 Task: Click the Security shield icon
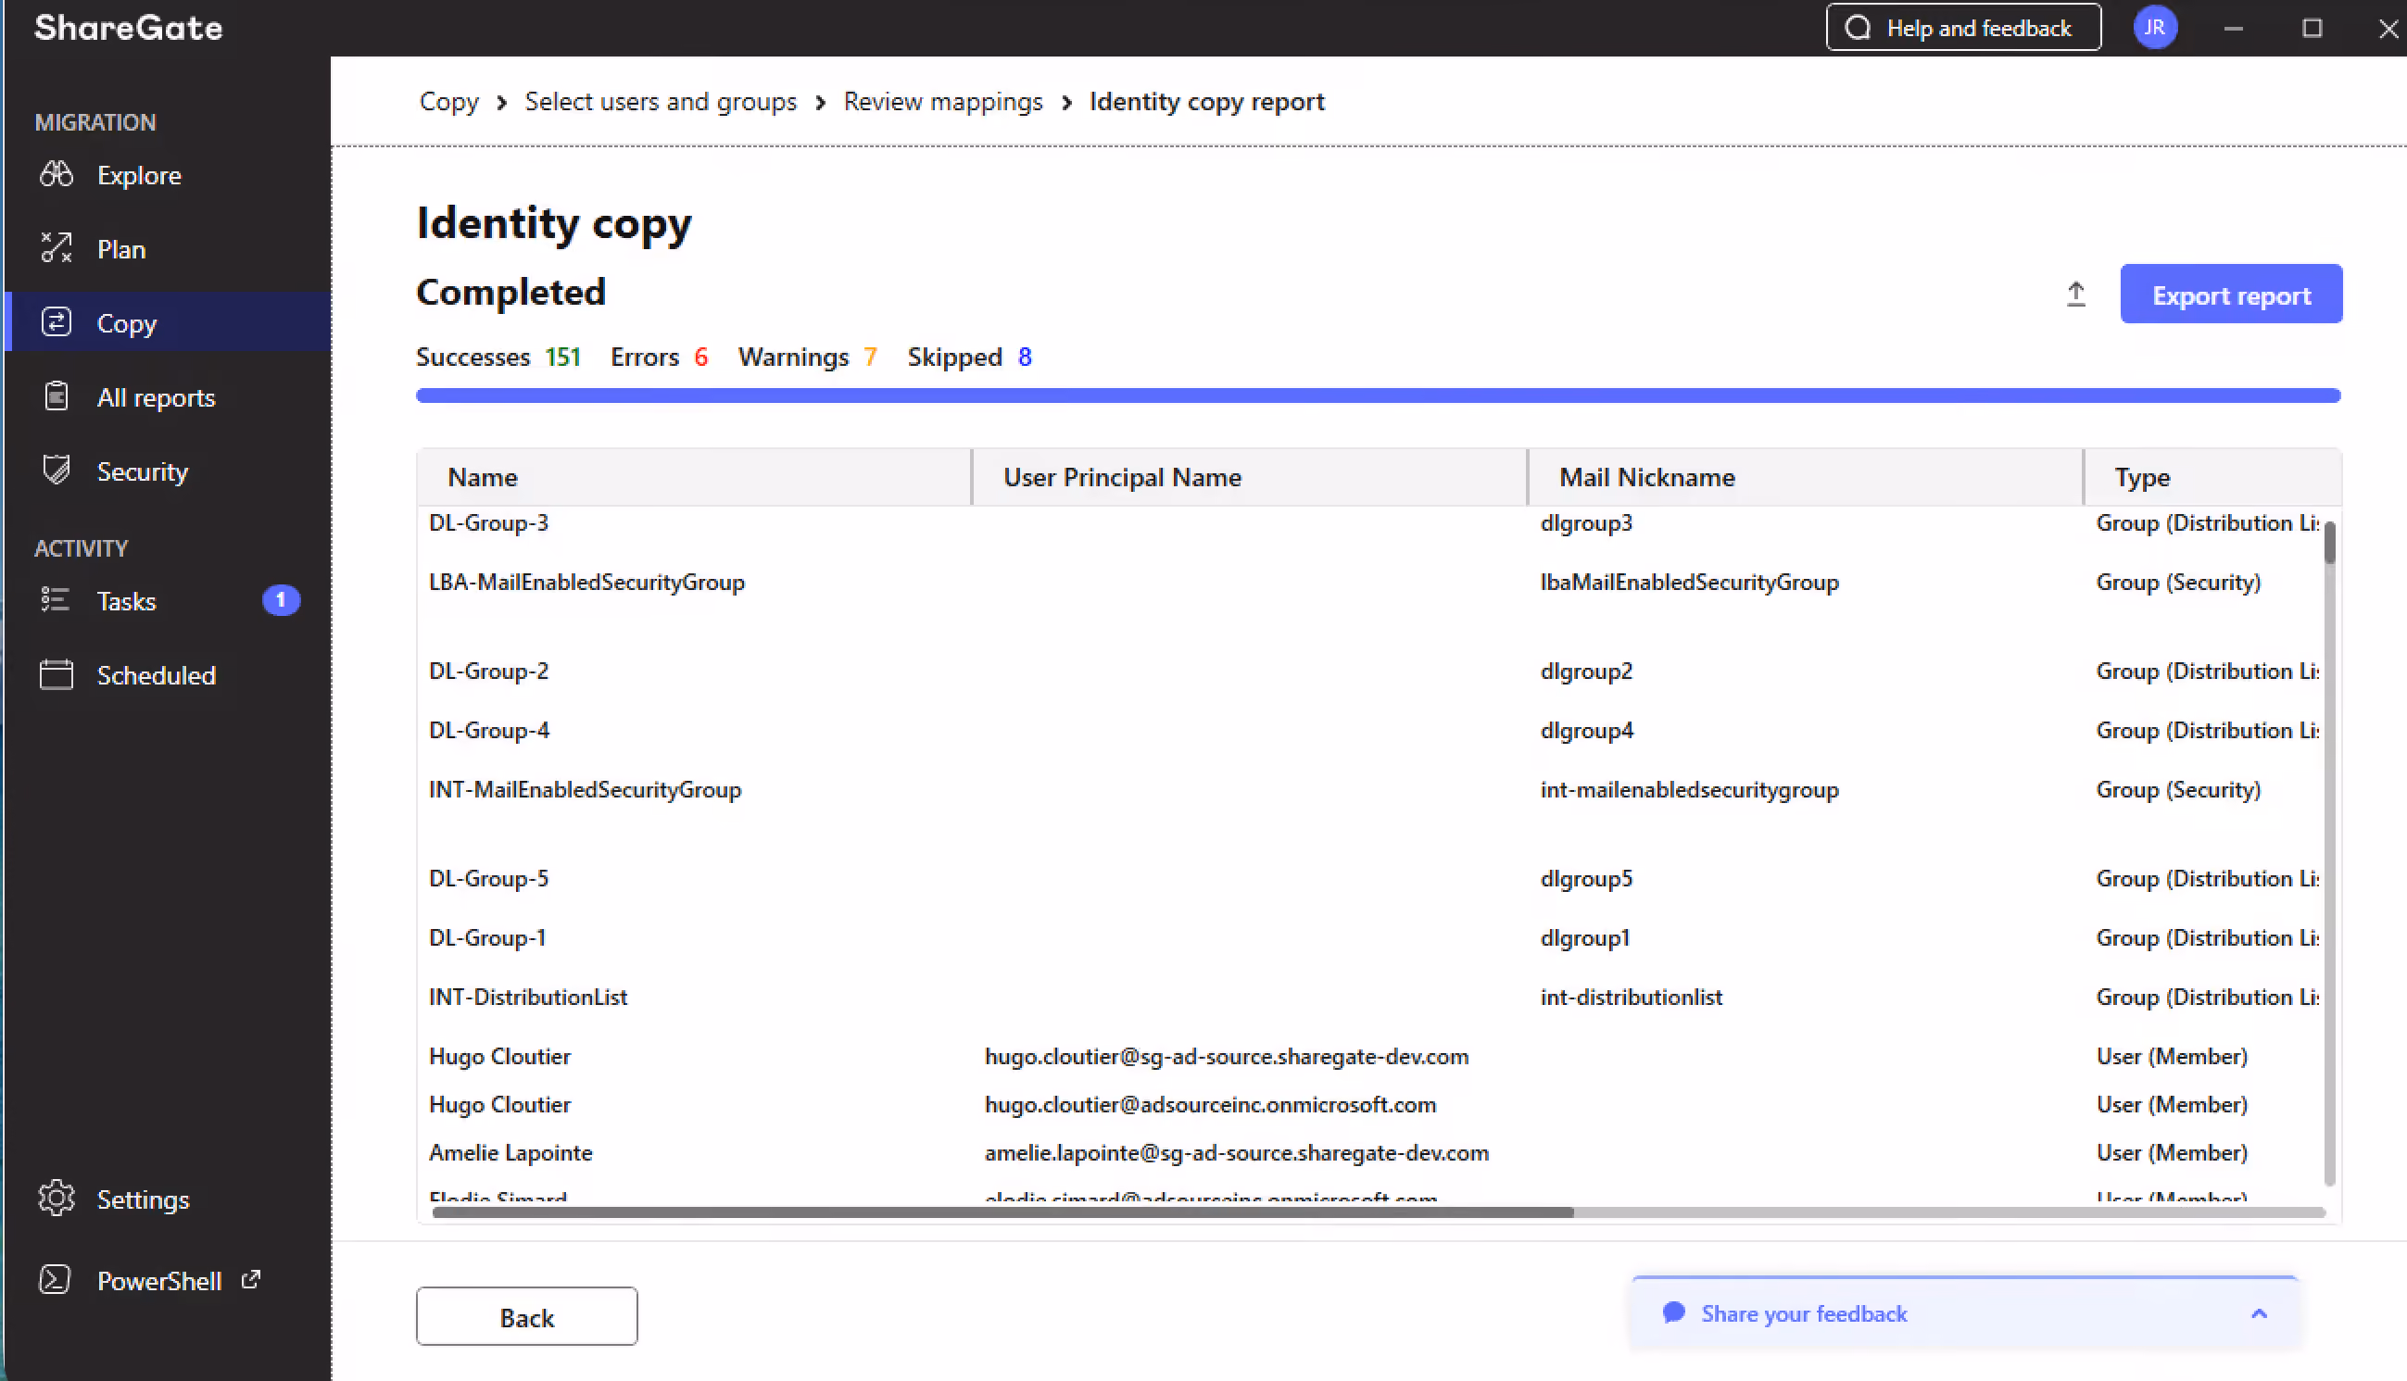[56, 471]
